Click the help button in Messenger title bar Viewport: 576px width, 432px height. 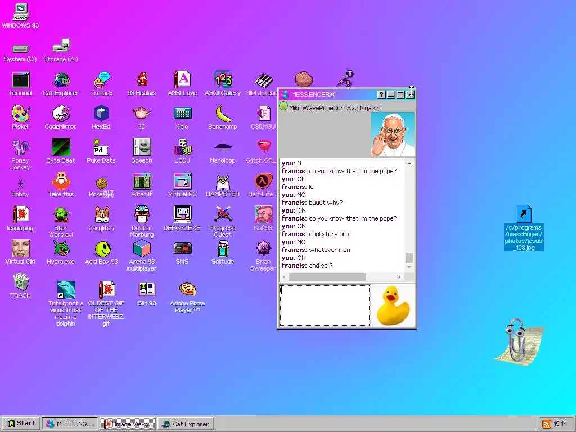tap(381, 94)
